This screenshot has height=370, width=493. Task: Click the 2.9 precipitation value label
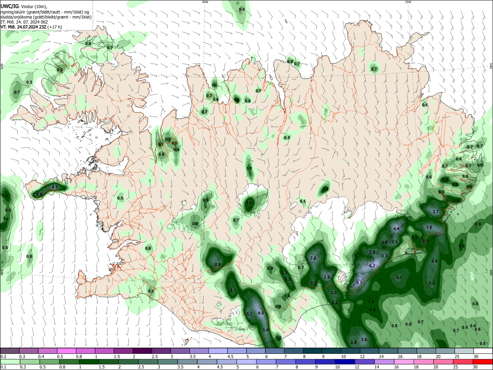(372, 252)
